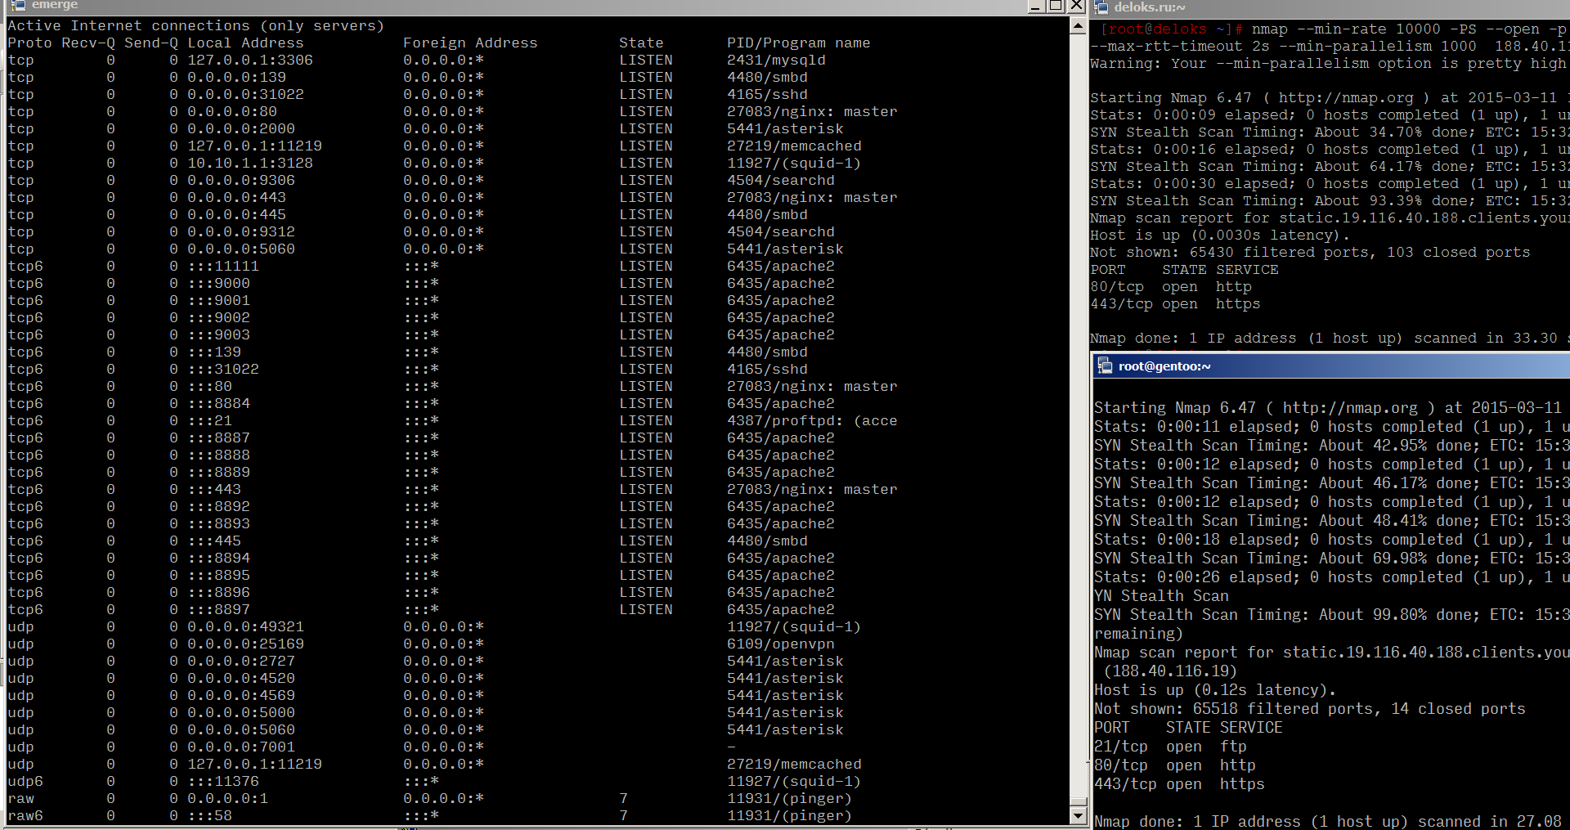1570x830 pixels.
Task: Click the '0.0.0.0:31022' local address
Action: (245, 94)
